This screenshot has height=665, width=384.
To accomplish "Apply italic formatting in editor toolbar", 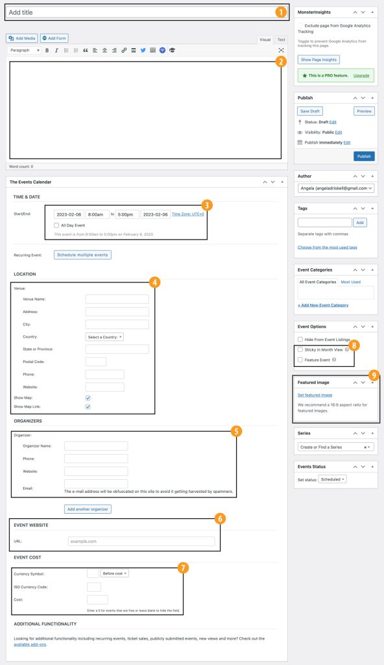I will pyautogui.click(x=56, y=51).
